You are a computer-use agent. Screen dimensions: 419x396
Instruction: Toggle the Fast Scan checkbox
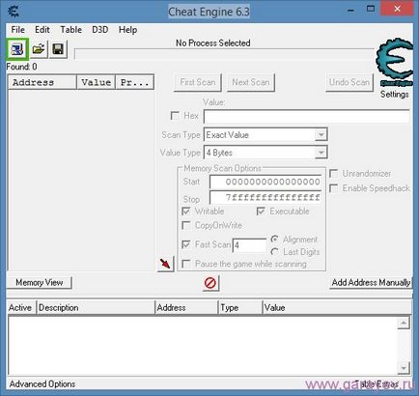pyautogui.click(x=186, y=244)
